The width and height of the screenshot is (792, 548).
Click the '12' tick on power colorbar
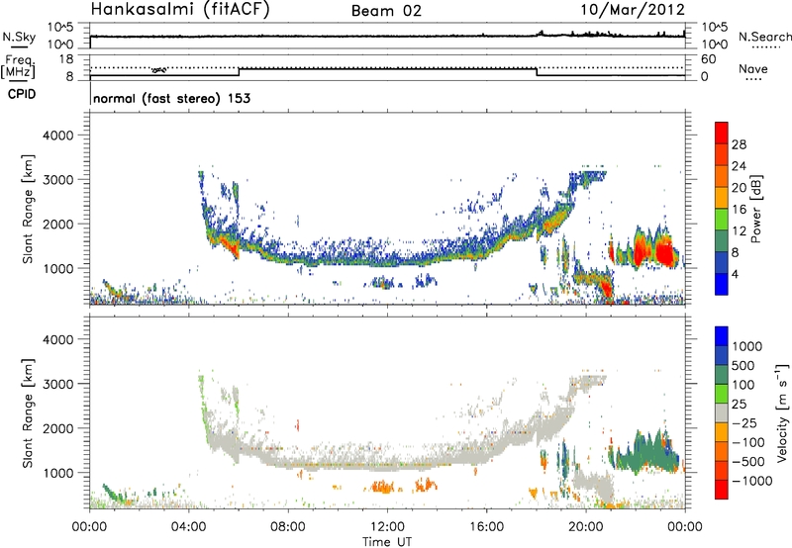click(739, 231)
